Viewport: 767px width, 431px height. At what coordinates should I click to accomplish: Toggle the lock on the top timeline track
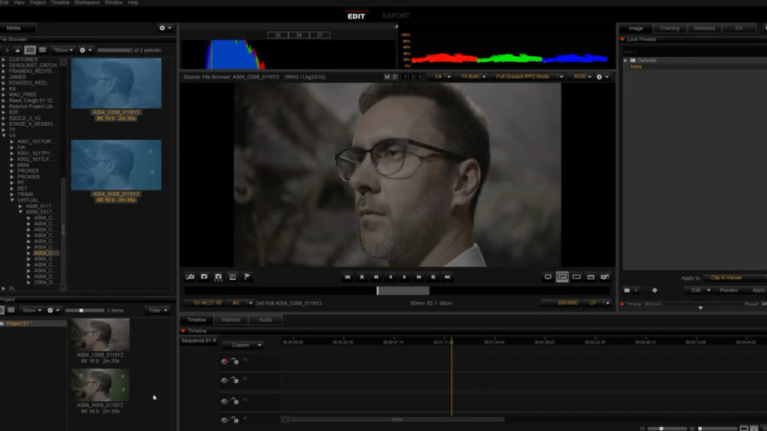pos(234,361)
